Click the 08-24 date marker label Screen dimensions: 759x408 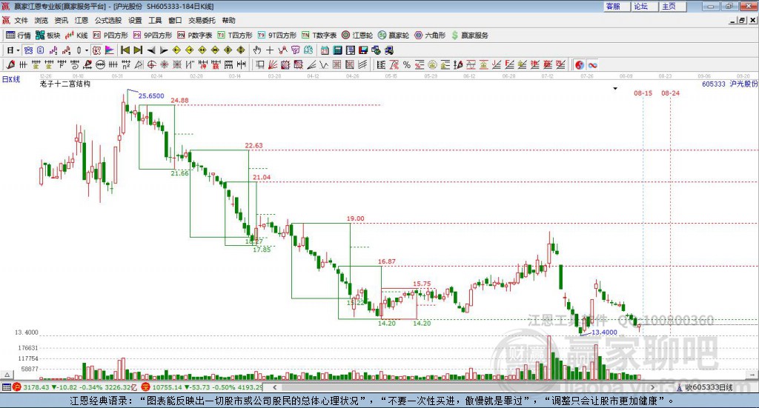pyautogui.click(x=670, y=93)
